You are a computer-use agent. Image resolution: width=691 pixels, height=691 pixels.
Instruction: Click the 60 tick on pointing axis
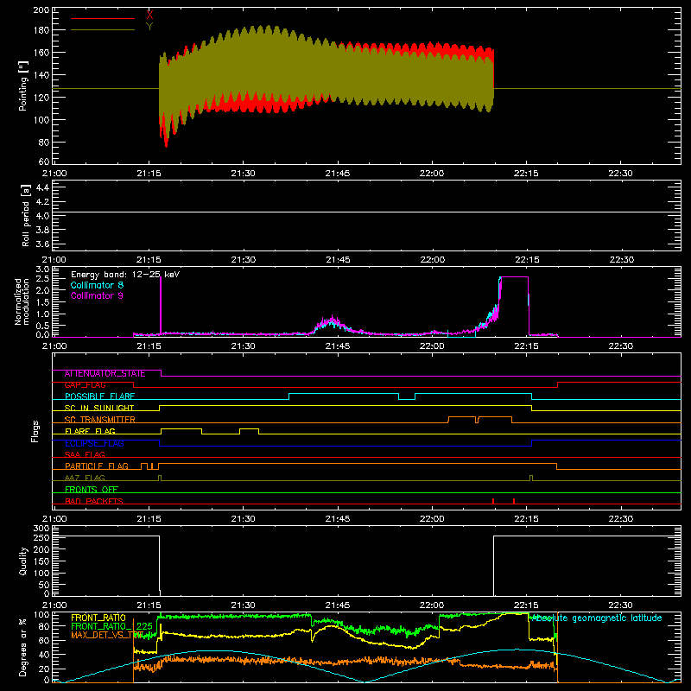click(44, 162)
